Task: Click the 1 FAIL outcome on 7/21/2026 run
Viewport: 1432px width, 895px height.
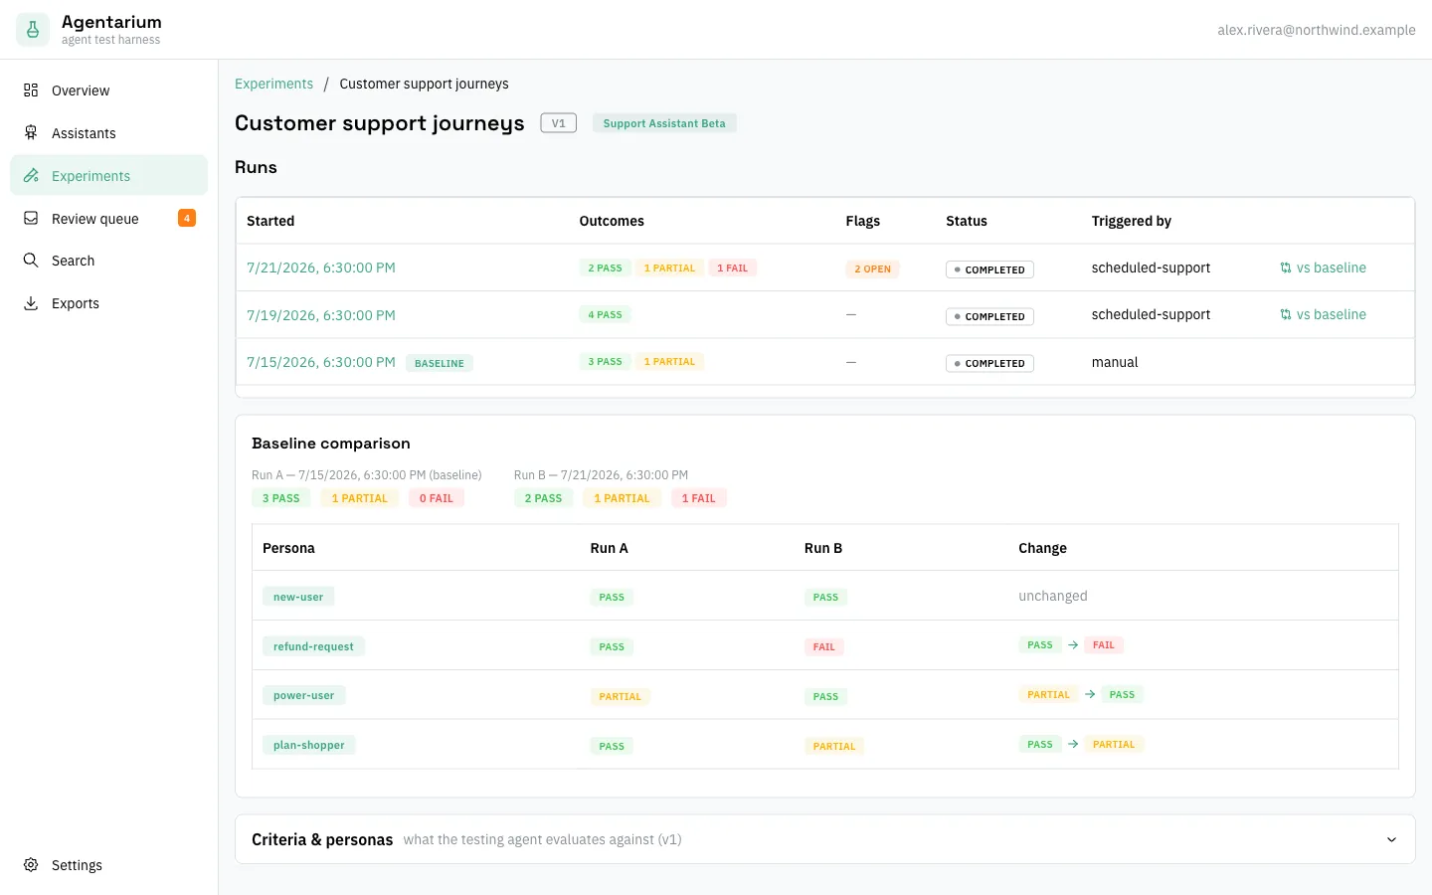Action: tap(732, 268)
